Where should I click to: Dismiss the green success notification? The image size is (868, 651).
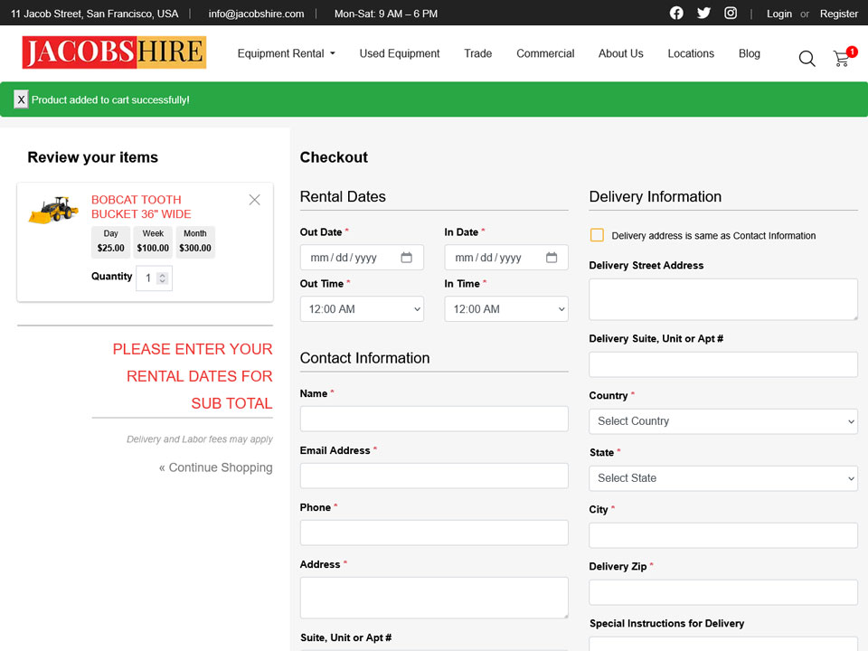(21, 99)
